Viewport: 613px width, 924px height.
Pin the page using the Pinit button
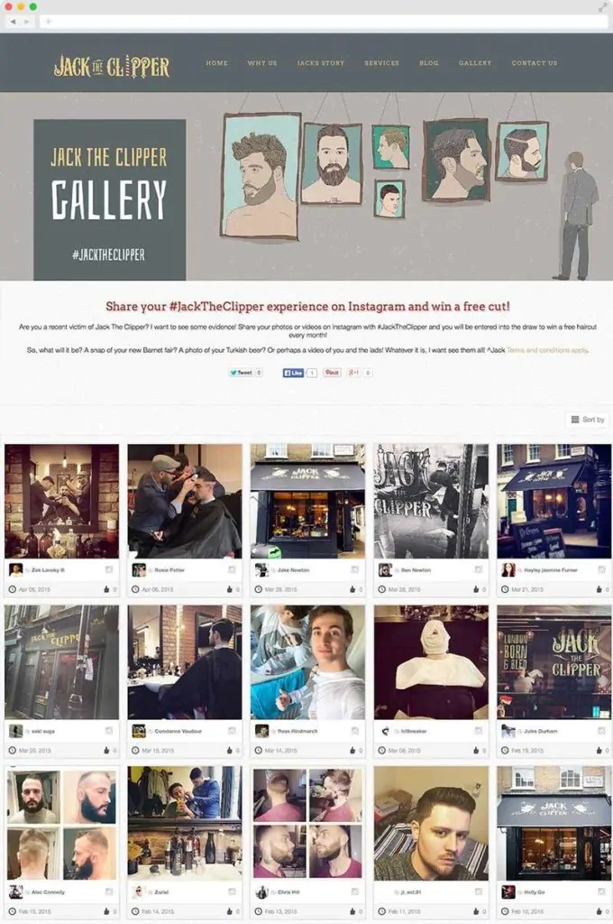(x=332, y=373)
